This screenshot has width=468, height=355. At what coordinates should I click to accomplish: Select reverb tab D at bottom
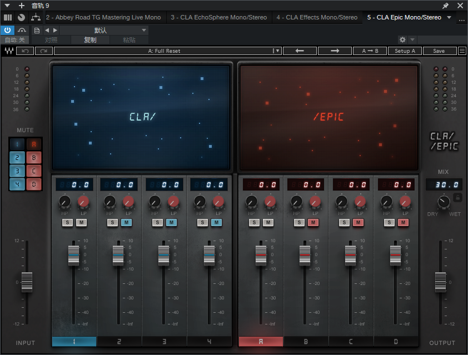point(396,341)
